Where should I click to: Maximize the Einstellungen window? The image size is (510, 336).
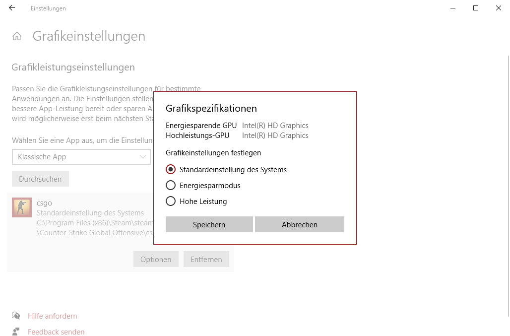pos(475,8)
